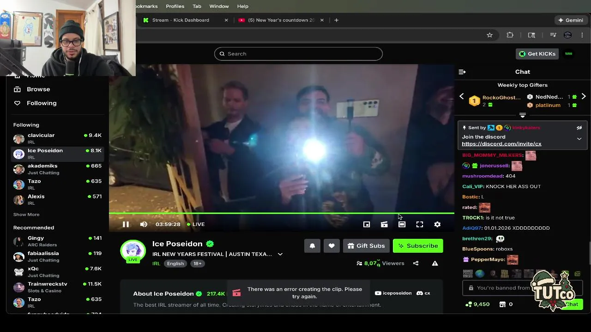The width and height of the screenshot is (591, 332).
Task: Click PepperMayo username in chat
Action: pyautogui.click(x=488, y=260)
